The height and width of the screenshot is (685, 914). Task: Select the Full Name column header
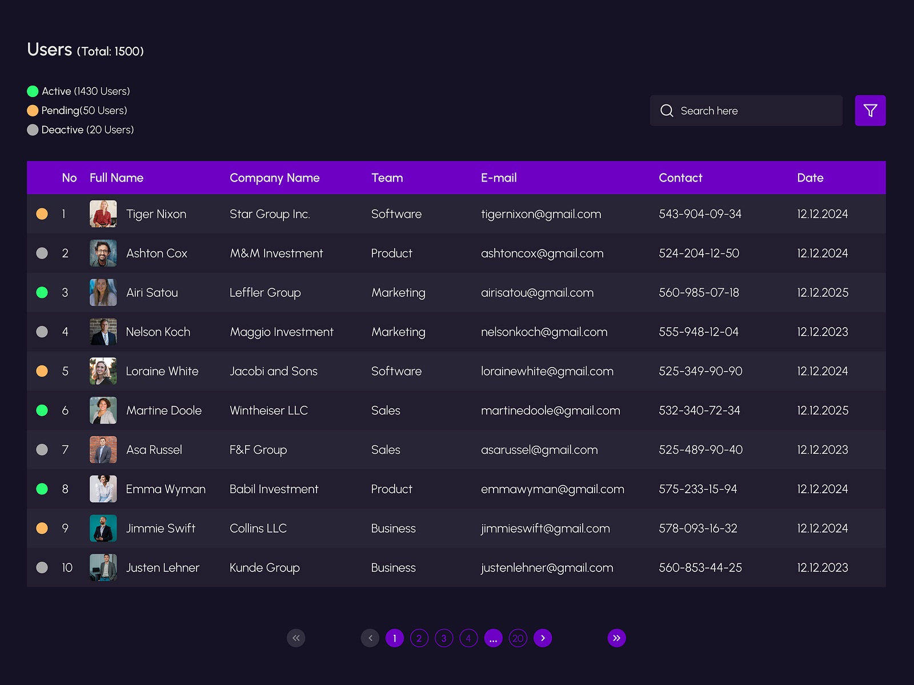pos(117,178)
